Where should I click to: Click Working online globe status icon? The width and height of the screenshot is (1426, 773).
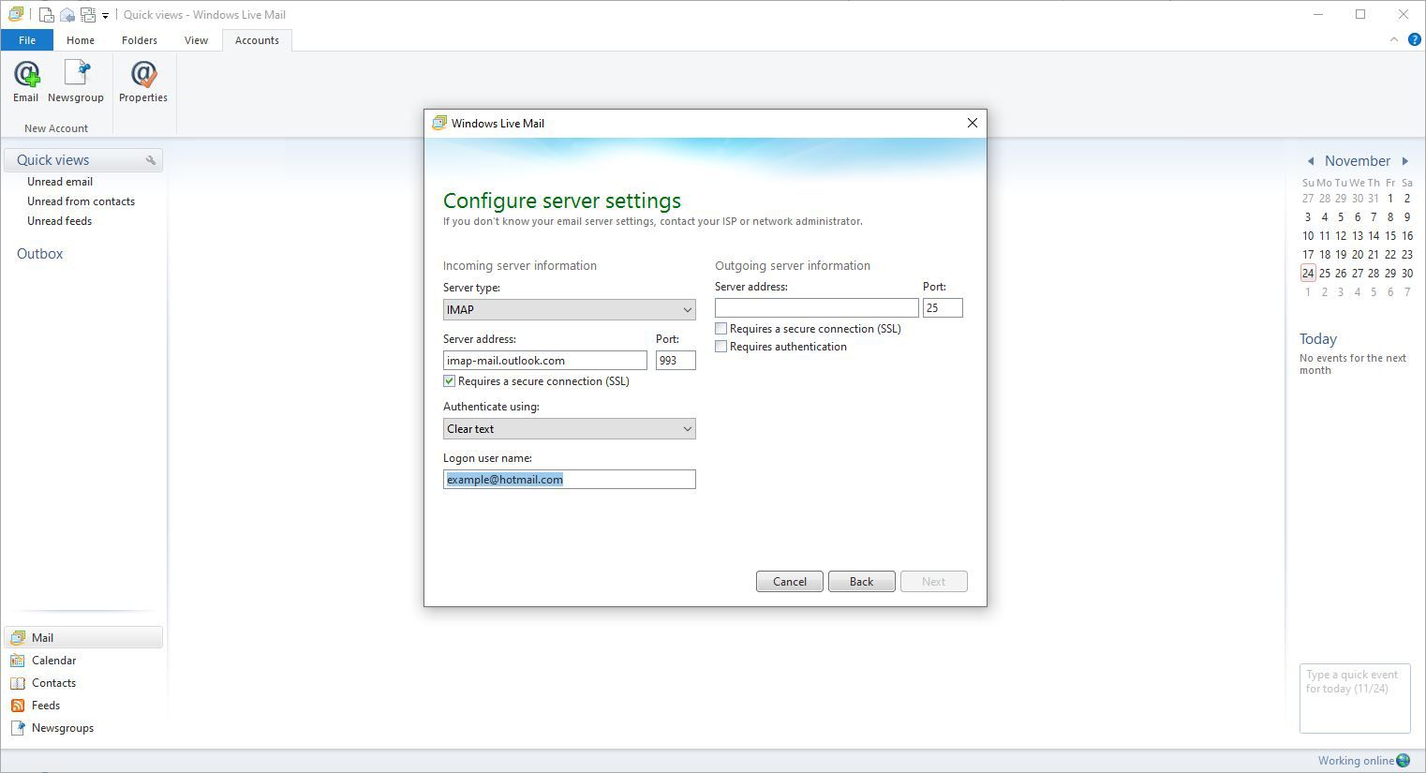pos(1404,761)
